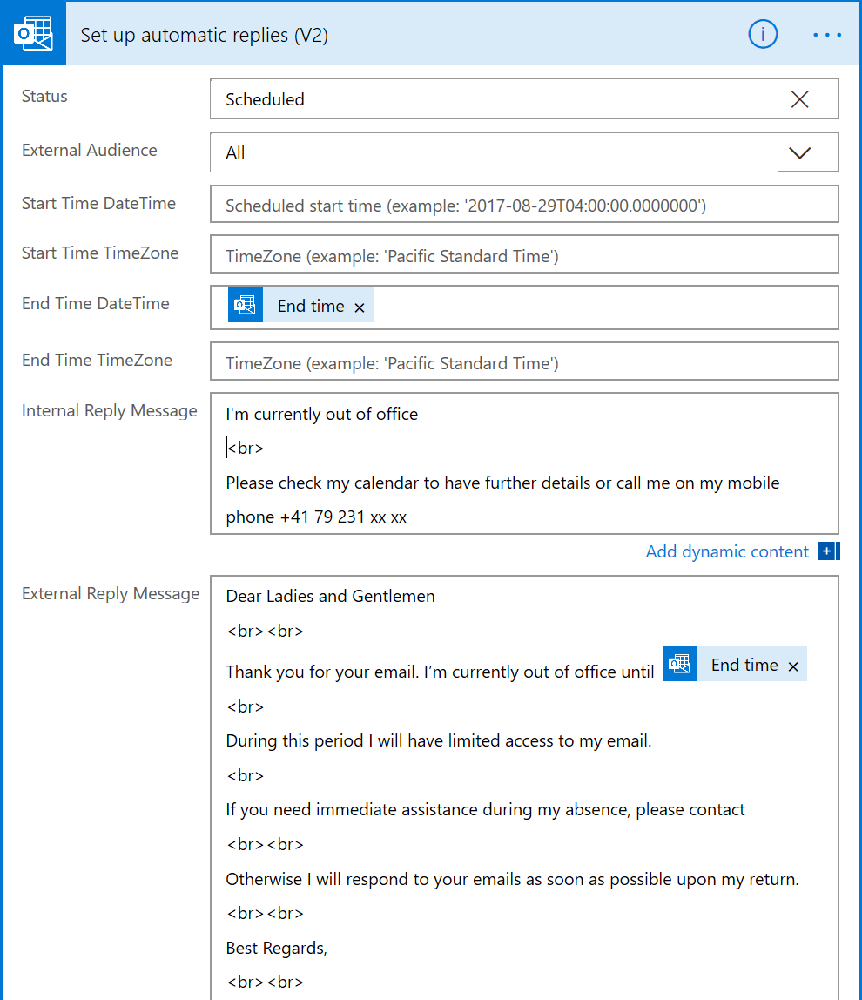Click the Start Time TimeZone field
Screen dimensions: 862x1000
522,255
